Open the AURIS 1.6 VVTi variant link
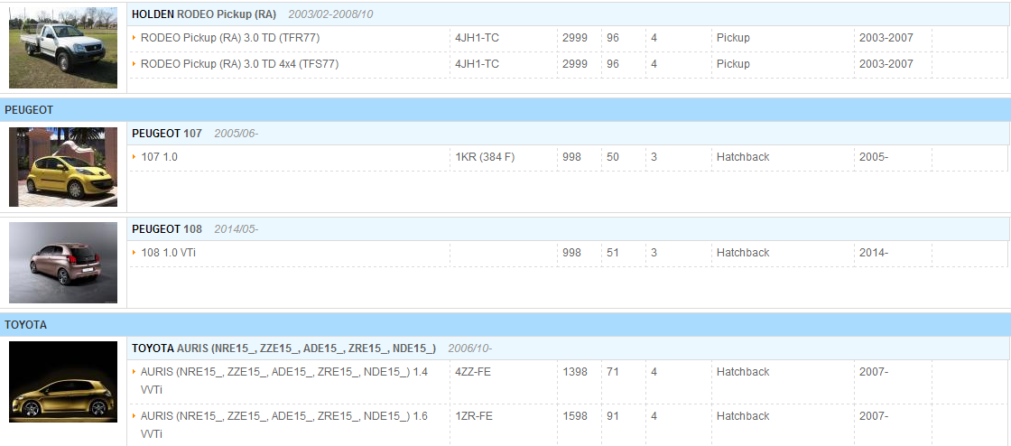1011x446 pixels. coord(284,425)
